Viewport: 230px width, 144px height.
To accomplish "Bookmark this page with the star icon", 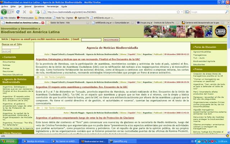I will point(178,12).
